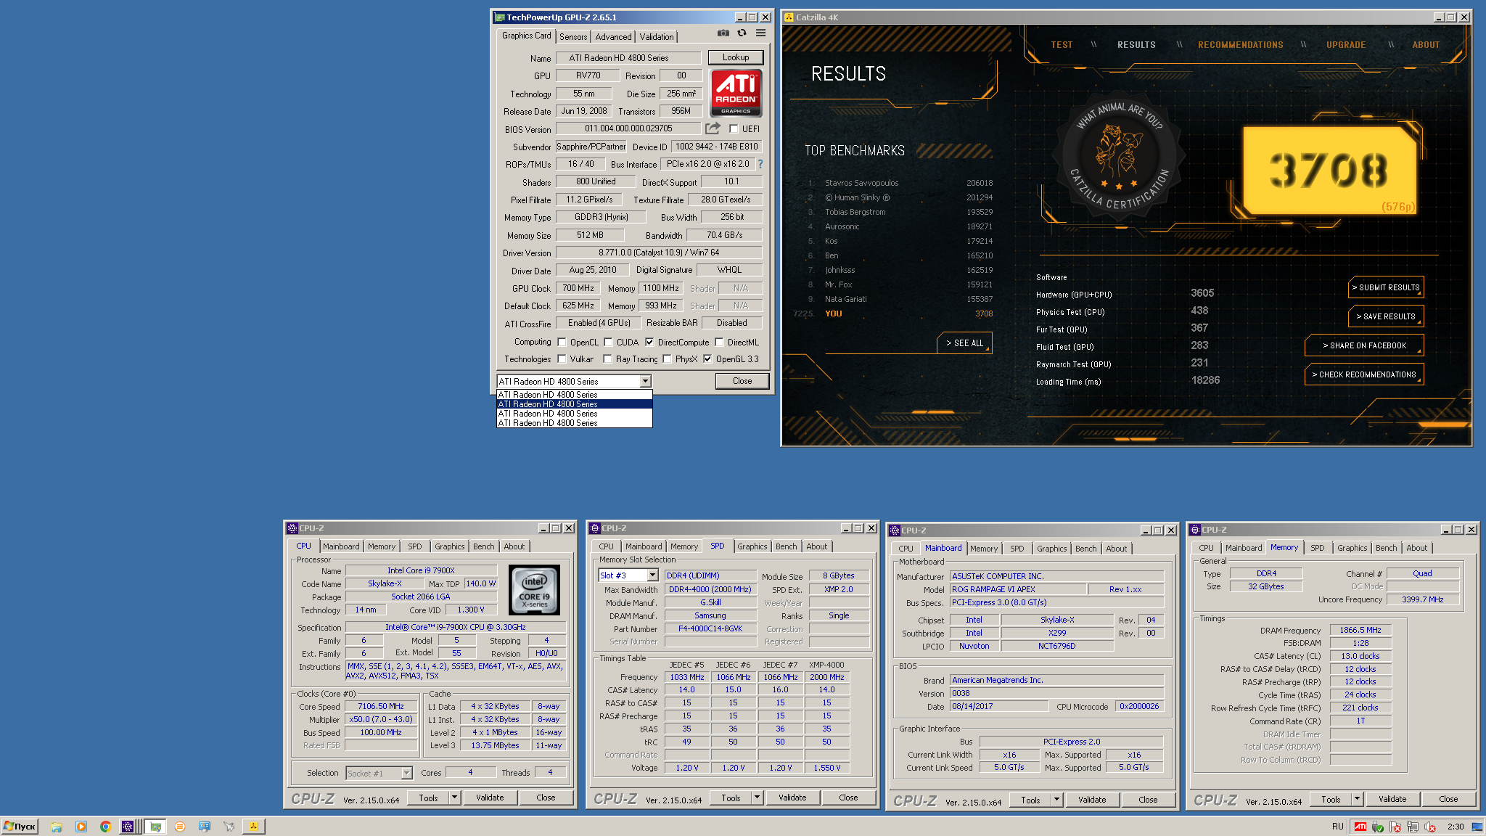
Task: Click the Show Desktop icon in the tray
Action: (x=1477, y=827)
